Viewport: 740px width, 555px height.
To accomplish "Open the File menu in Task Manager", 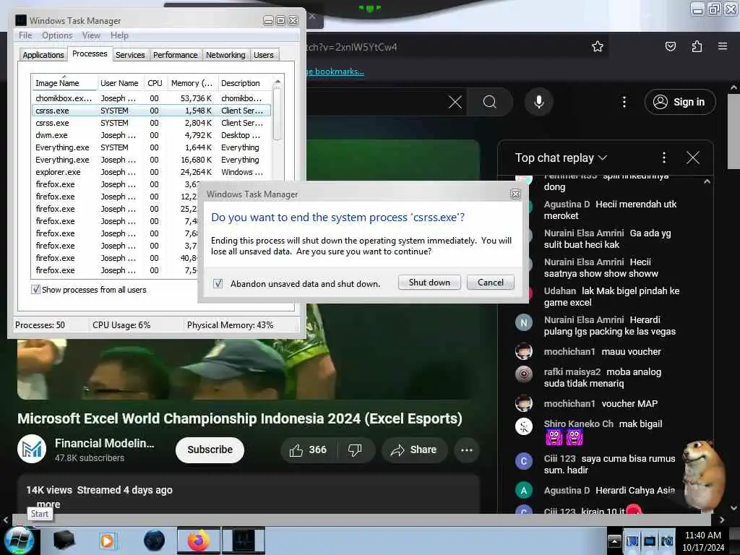I will (25, 35).
